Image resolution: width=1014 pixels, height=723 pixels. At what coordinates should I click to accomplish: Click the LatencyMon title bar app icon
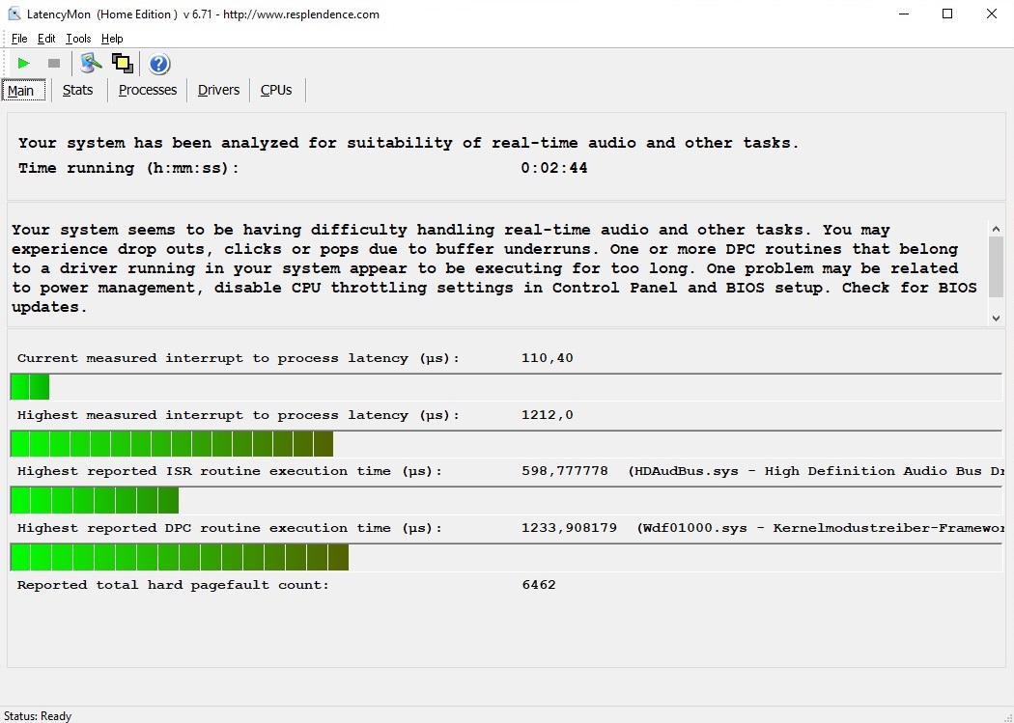click(x=14, y=14)
